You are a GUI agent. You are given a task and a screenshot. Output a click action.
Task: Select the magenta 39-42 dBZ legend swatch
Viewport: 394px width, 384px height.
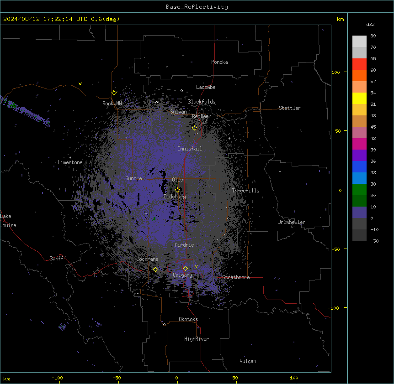coord(359,144)
